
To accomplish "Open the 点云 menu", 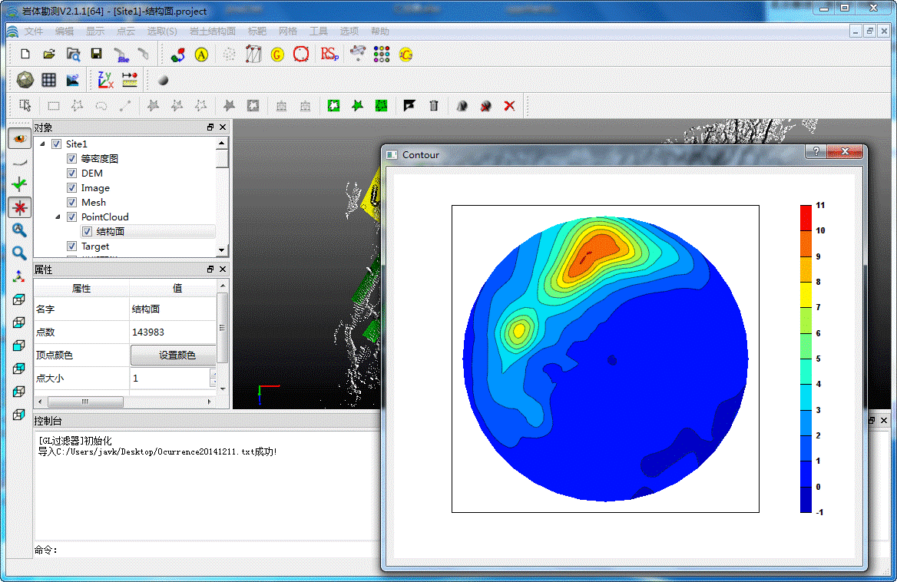I will [126, 31].
